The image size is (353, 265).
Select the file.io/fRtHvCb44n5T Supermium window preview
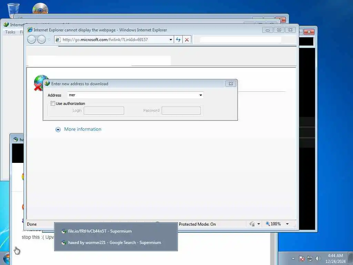116,231
